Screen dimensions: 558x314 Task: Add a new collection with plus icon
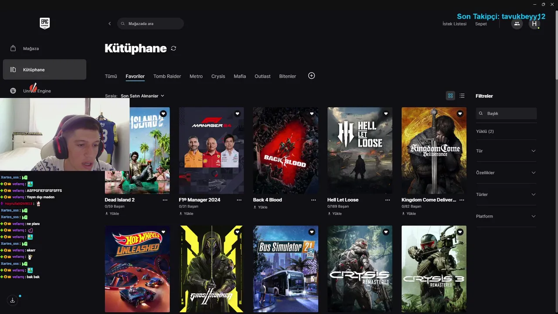pyautogui.click(x=311, y=76)
